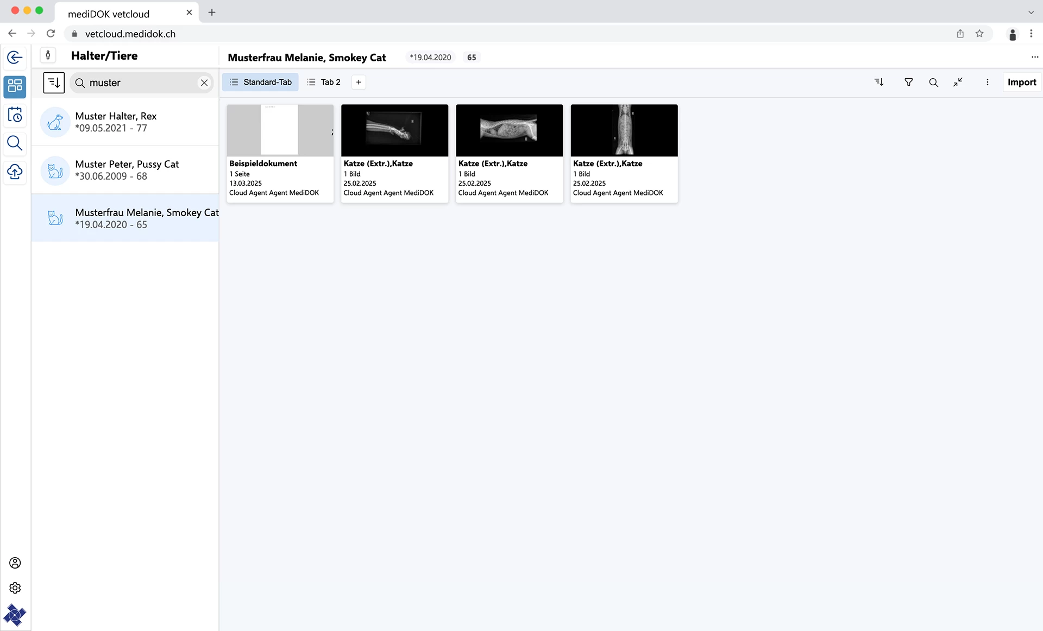Open the patient list sort order button
Screen dimensions: 1043x631
[54, 83]
